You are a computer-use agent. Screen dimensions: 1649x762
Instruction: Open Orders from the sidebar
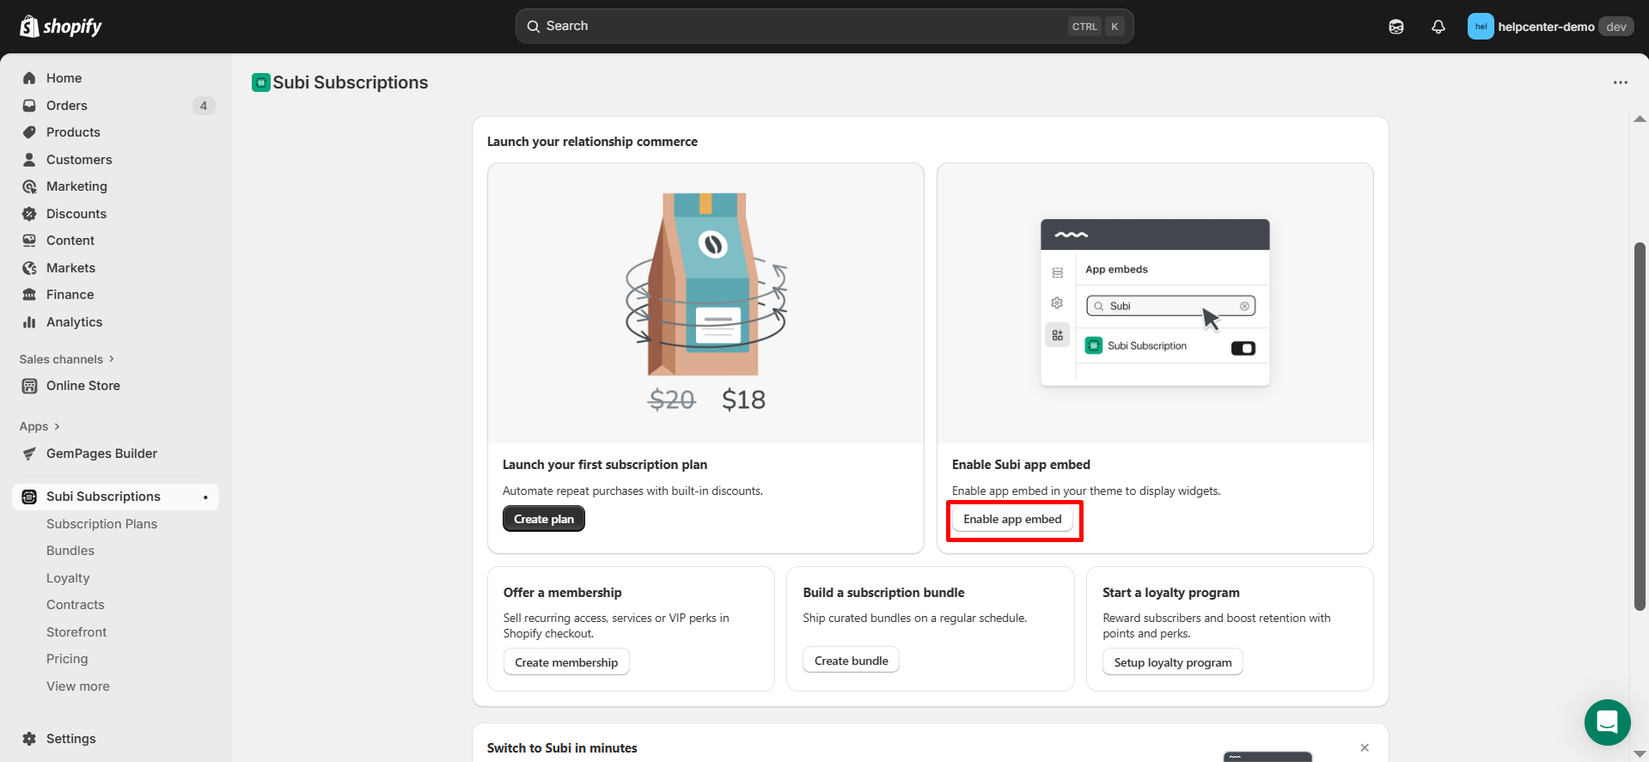[67, 106]
